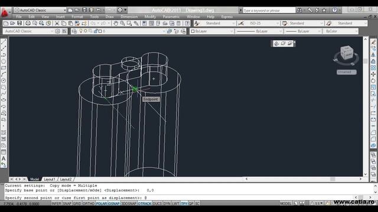Select the Polygon tool in Draw toolbar

pyautogui.click(x=4, y=61)
